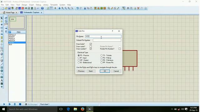
Task: Open the Windows Start menu
Action: pyautogui.click(x=3, y=109)
